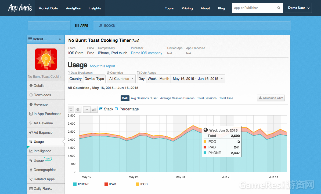Click the Ad Expense megaphone icon
Screen dimensions: 321x194
pos(31,133)
